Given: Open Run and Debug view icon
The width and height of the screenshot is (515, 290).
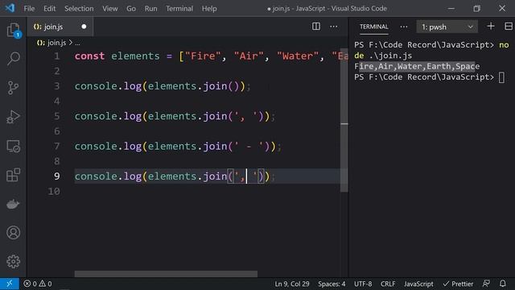Looking at the screenshot, I should [x=14, y=117].
